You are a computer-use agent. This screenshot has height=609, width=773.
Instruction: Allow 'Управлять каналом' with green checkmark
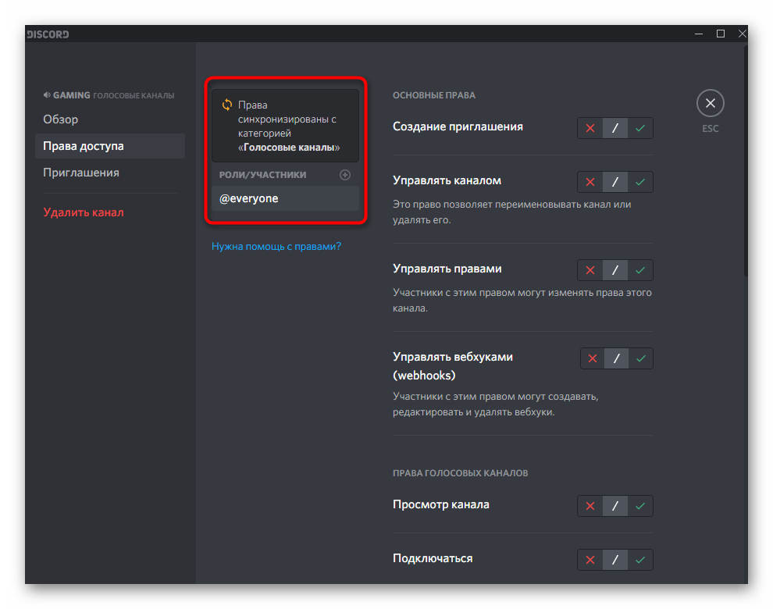pos(640,182)
